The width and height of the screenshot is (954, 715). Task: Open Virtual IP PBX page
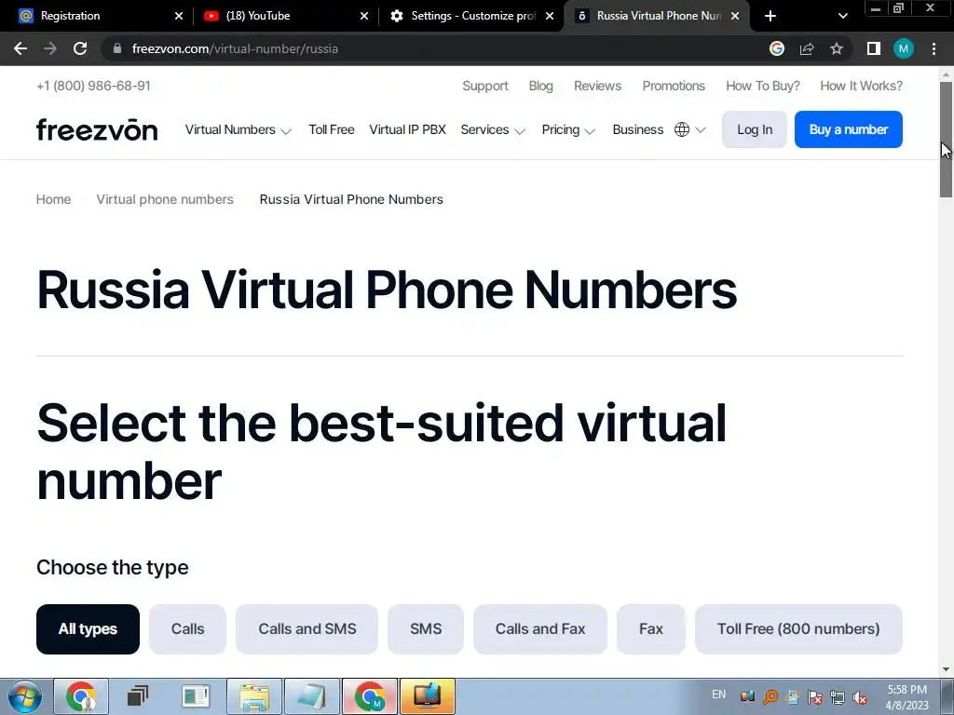407,129
